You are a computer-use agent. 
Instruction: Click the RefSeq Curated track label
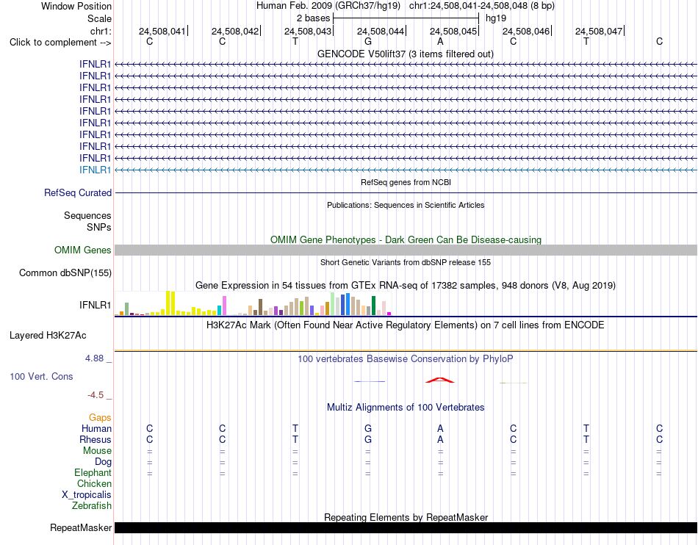[x=77, y=192]
